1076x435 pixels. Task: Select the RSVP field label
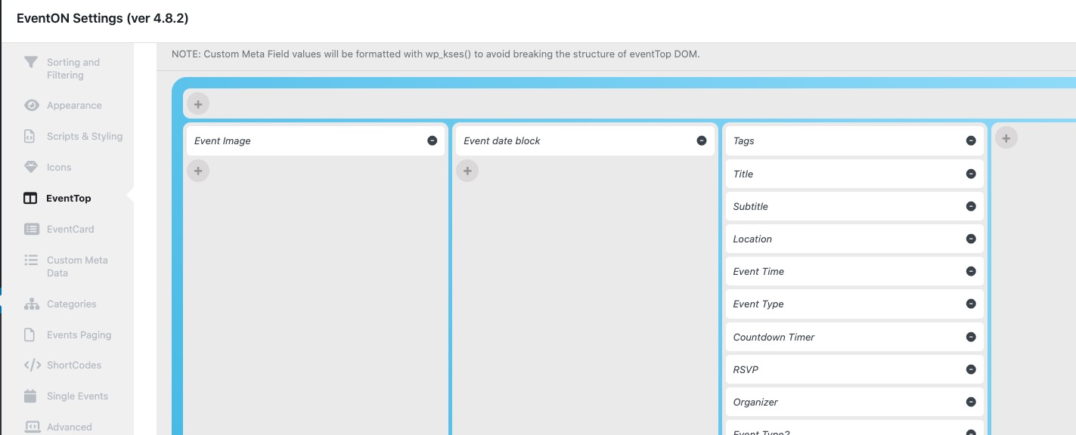746,369
